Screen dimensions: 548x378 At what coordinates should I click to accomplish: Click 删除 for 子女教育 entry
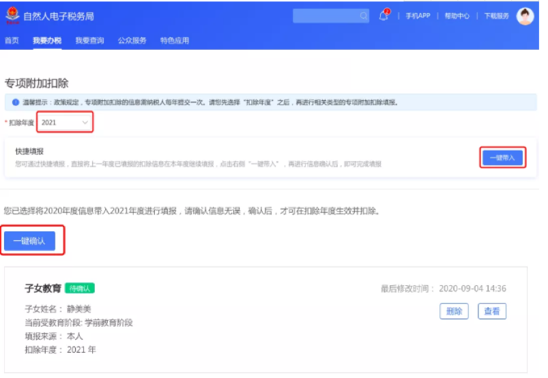[454, 311]
